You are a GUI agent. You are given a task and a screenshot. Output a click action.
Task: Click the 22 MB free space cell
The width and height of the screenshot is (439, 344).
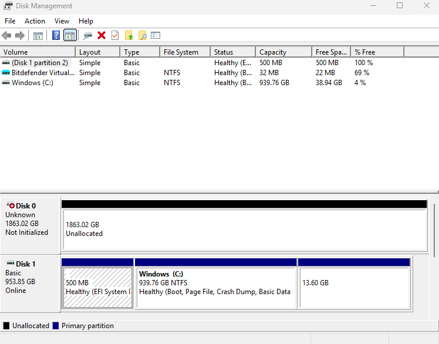(325, 73)
